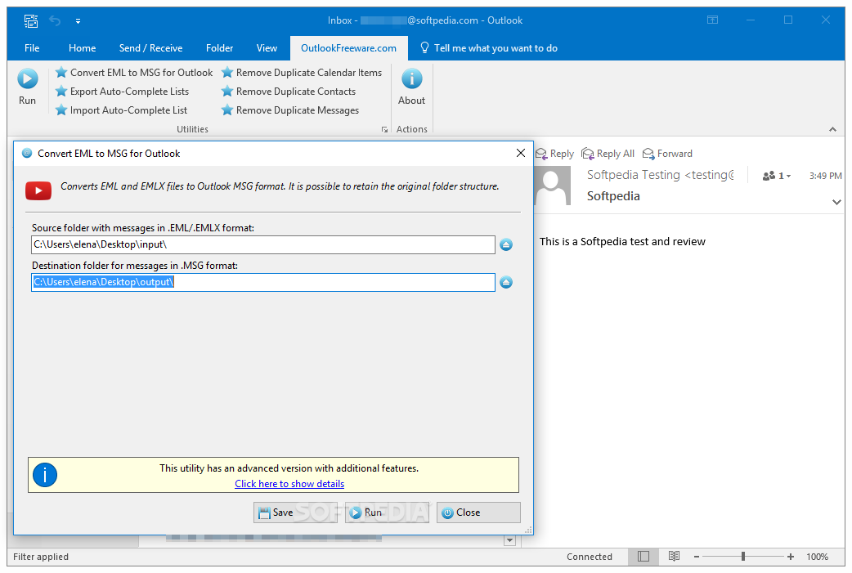Image resolution: width=852 pixels, height=573 pixels.
Task: Switch to the Folder tab
Action: [x=219, y=48]
